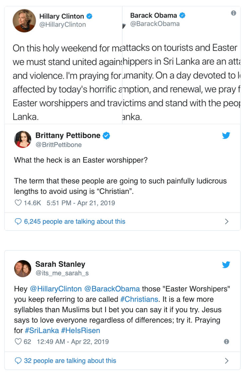Click Hillary Clinton's verified badge
Screen dimensions: 244x374
pos(89,16)
